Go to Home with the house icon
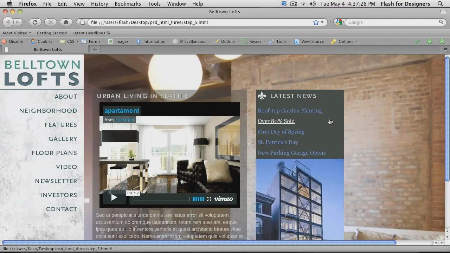Image resolution: width=450 pixels, height=253 pixels. [x=66, y=22]
